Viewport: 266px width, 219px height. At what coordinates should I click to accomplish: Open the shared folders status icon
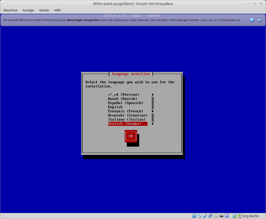pyautogui.click(x=216, y=216)
